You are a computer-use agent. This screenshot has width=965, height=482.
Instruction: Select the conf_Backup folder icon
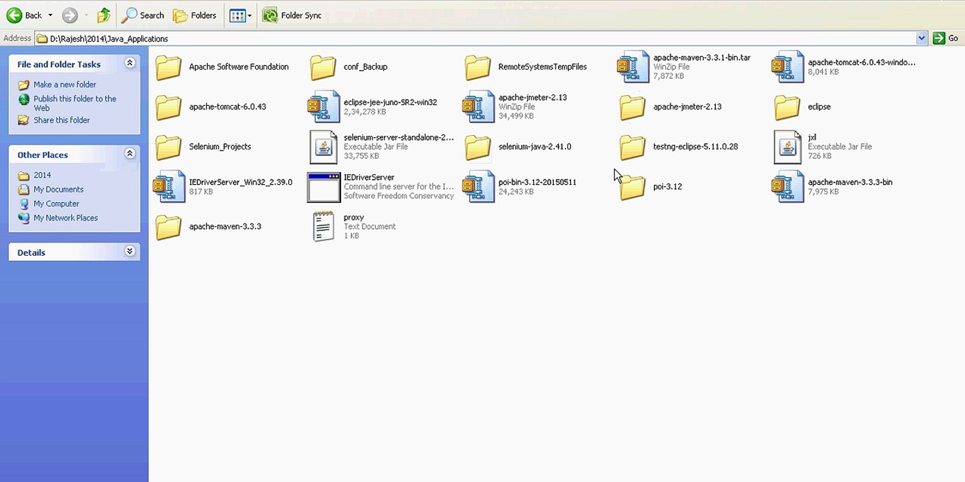coord(323,67)
